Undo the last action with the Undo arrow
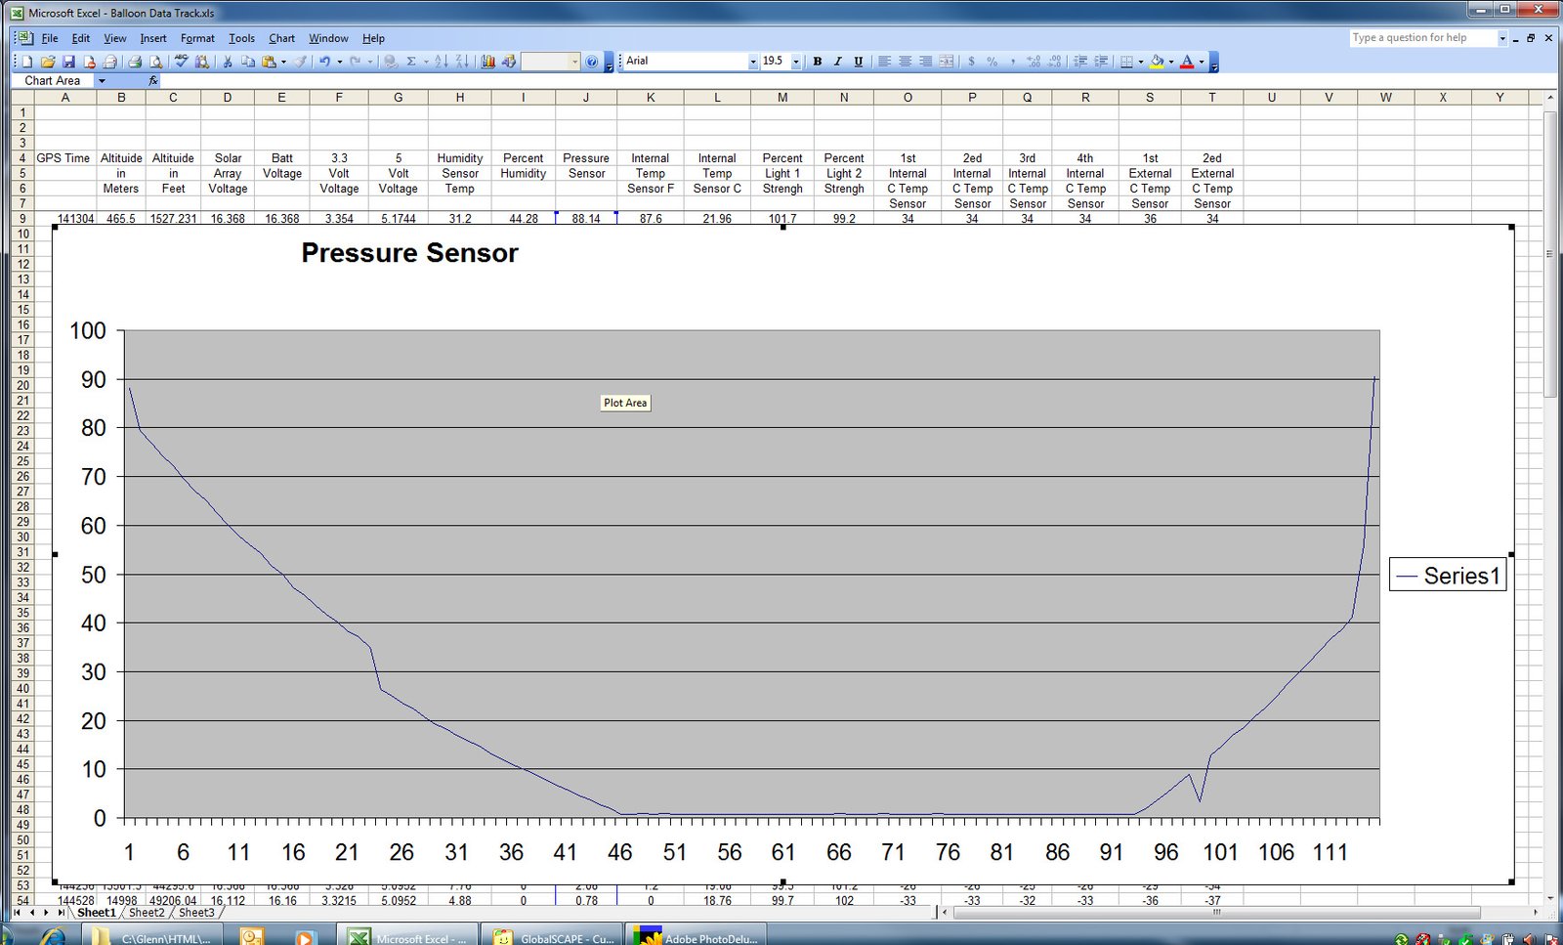Viewport: 1563px width, 945px height. [x=324, y=62]
